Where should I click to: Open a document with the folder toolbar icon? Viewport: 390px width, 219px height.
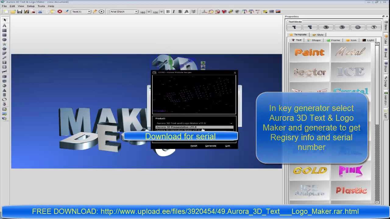tap(12, 11)
